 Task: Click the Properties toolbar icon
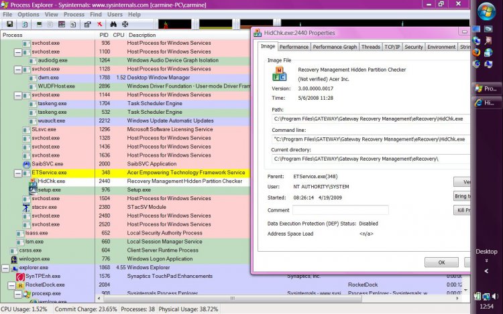click(x=87, y=24)
